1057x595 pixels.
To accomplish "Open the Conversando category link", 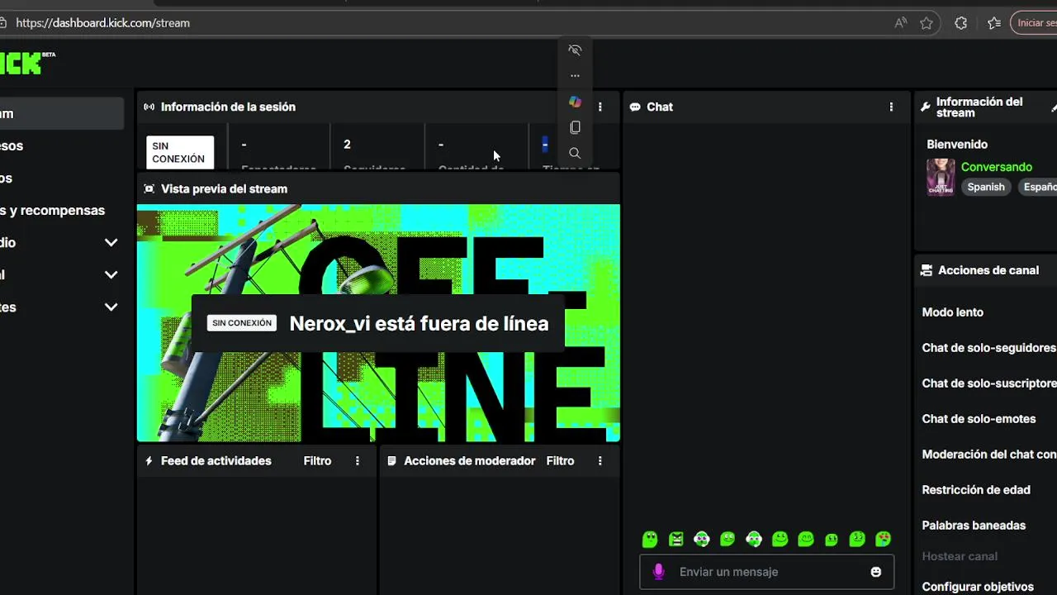I will 997,167.
